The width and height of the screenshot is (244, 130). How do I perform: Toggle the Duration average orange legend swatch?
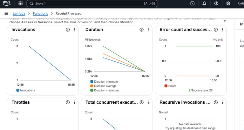pyautogui.click(x=92, y=86)
